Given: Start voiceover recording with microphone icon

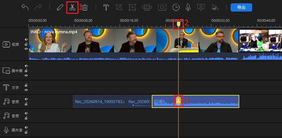Looking at the screenshot, I should 188,7.
